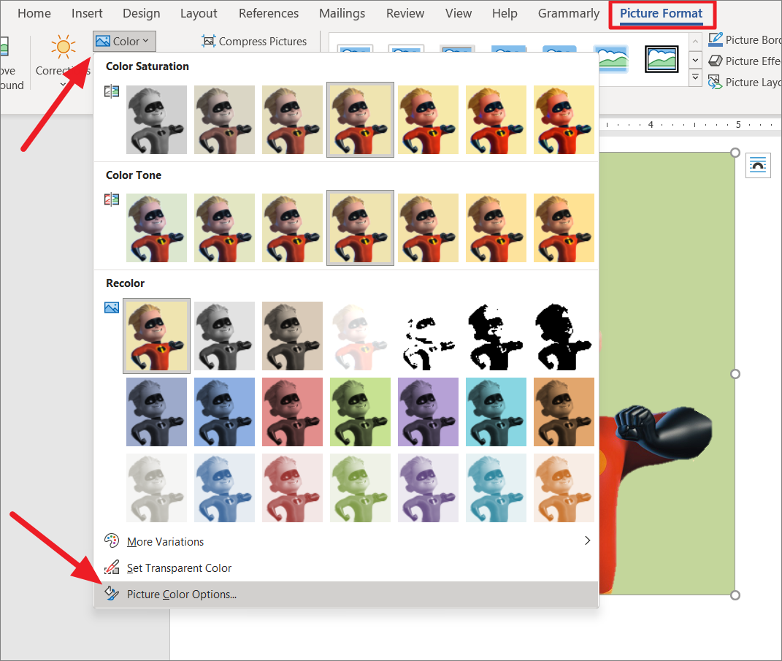Click the Picture Effects icon
The width and height of the screenshot is (782, 661).
715,61
